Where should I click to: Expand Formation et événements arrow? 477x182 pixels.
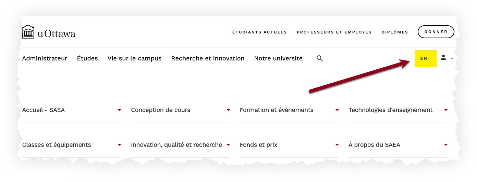point(337,110)
